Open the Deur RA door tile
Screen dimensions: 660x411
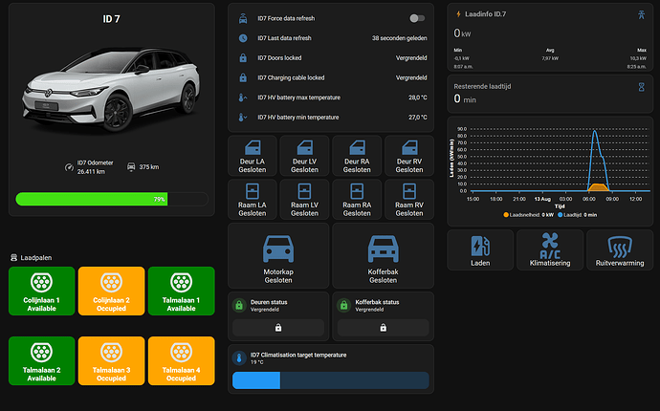pyautogui.click(x=357, y=156)
